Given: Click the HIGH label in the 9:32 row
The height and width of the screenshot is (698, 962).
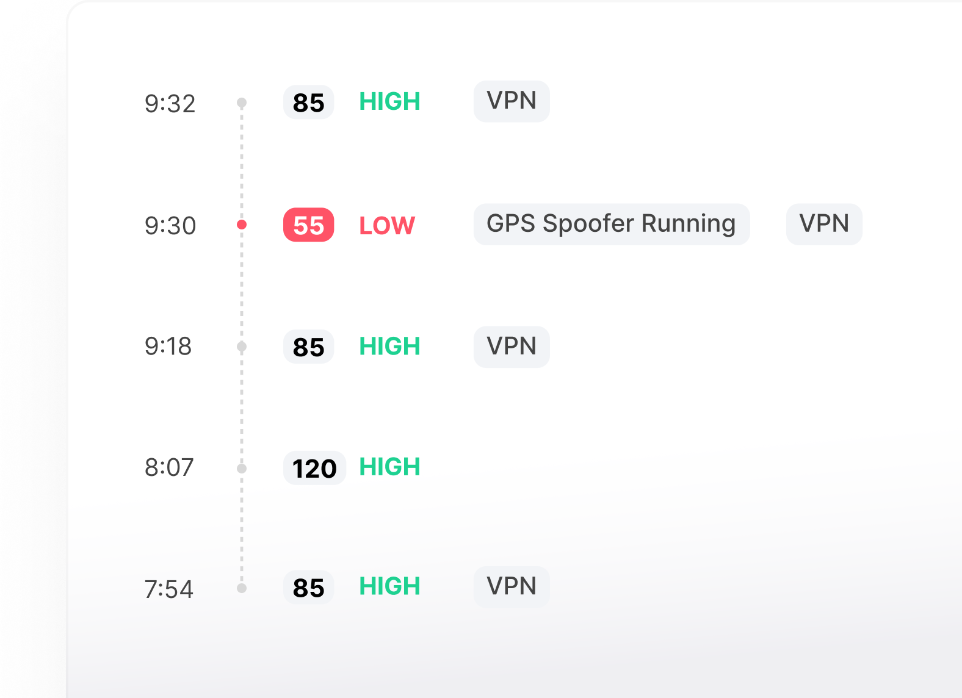Looking at the screenshot, I should (x=389, y=102).
